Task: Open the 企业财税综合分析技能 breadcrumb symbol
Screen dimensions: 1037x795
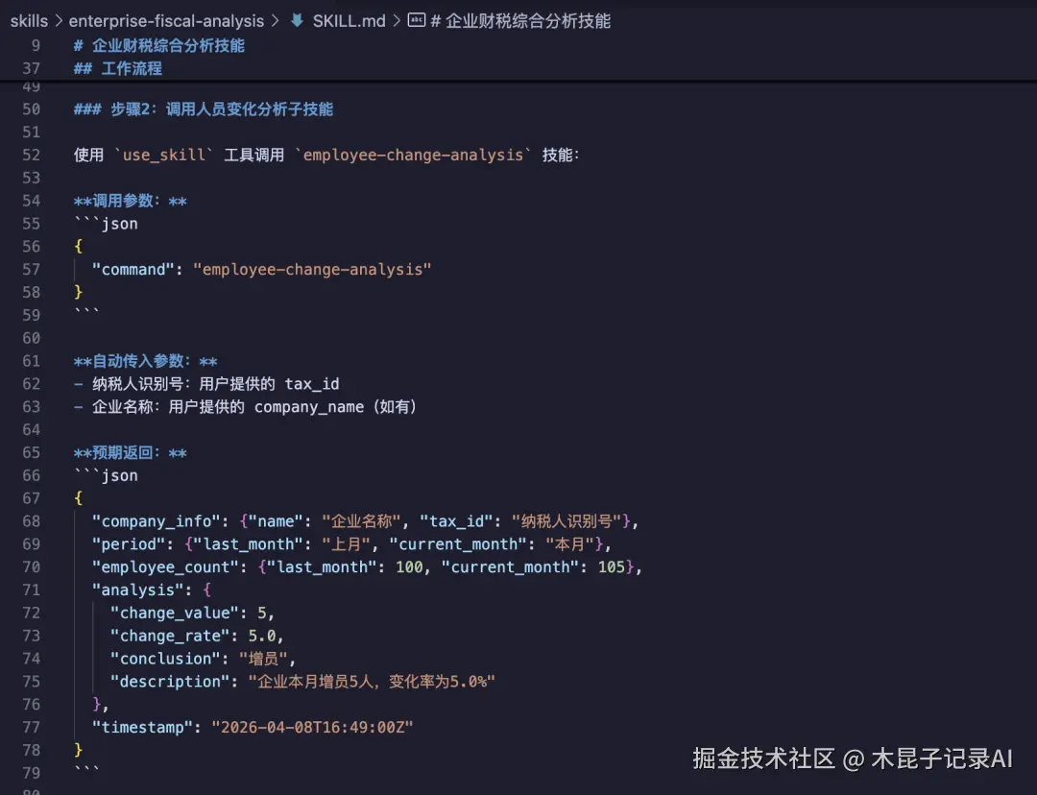Action: point(520,21)
